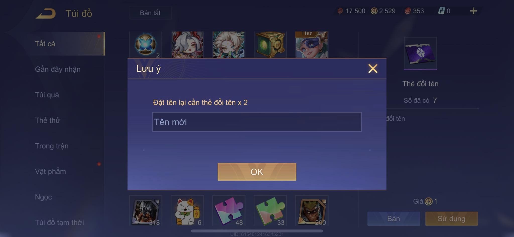514x237 pixels.
Task: Select the blue orb item with count 2
Action: point(146,45)
